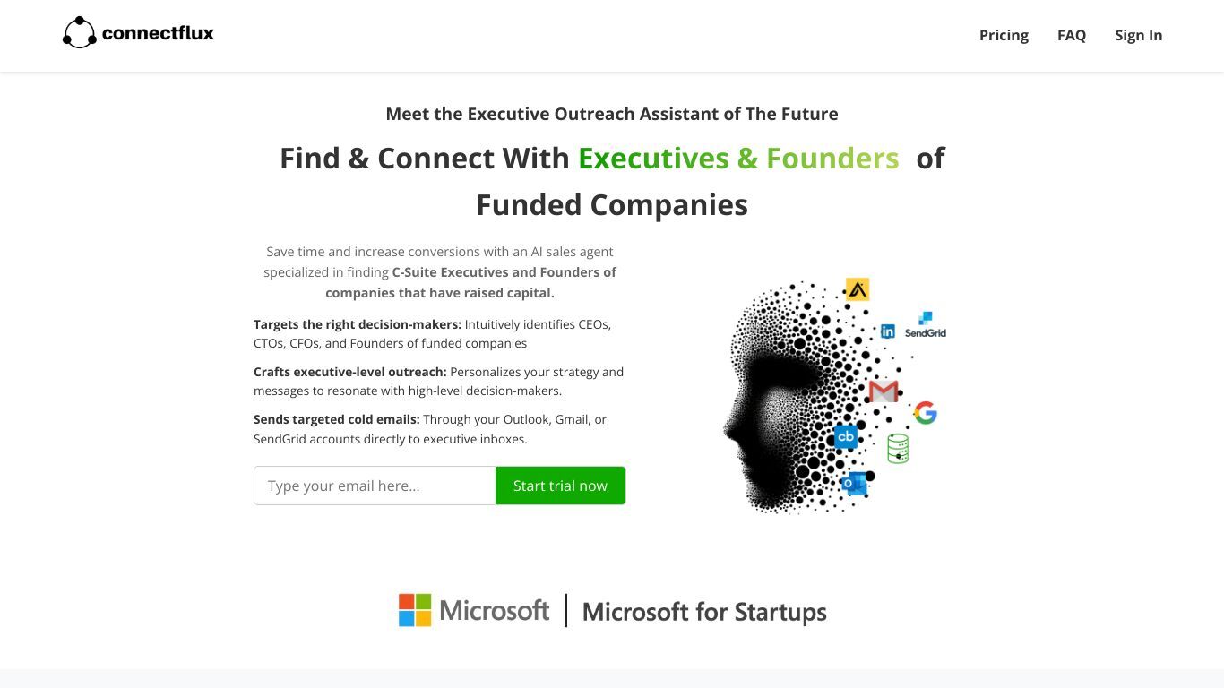Click the SendGrid logo
1224x688 pixels.
pyautogui.click(x=926, y=324)
